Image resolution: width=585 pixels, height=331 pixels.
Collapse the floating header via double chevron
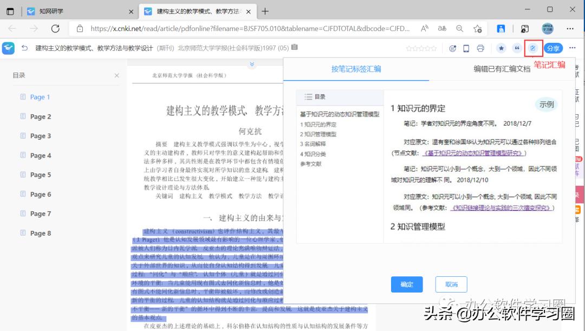pos(251,64)
